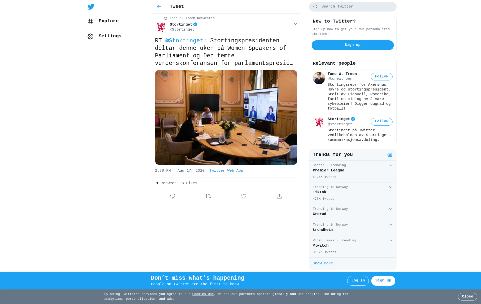Open the tweet's more options chevron

295,24
